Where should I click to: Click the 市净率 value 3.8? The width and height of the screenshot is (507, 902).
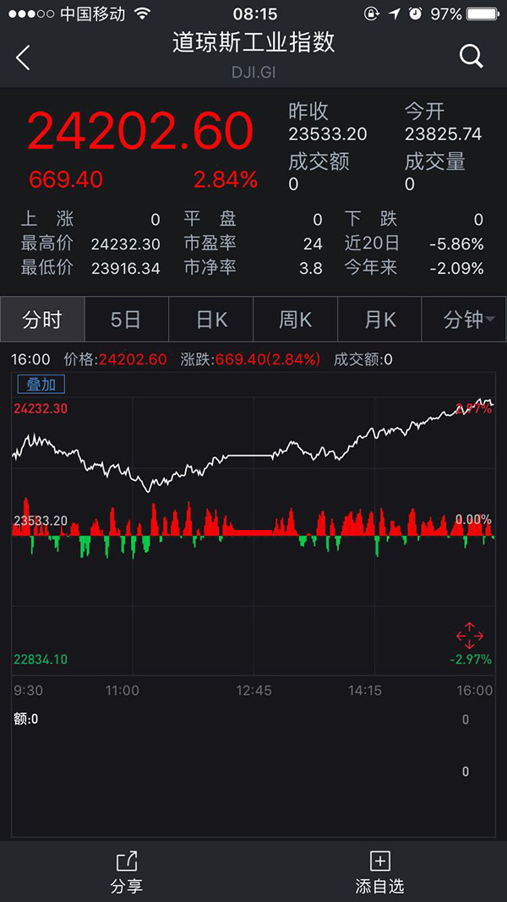click(311, 268)
